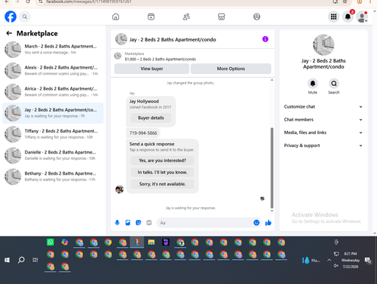
Task: Send a thumbs-up like
Action: [x=268, y=223]
